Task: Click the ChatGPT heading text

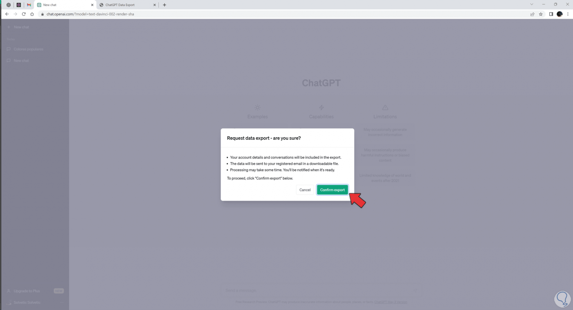Action: point(321,83)
